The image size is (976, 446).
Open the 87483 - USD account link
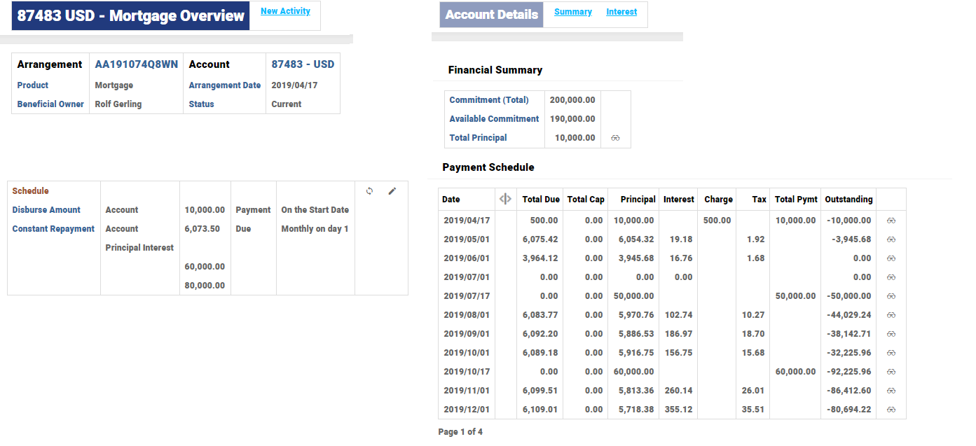pyautogui.click(x=303, y=64)
